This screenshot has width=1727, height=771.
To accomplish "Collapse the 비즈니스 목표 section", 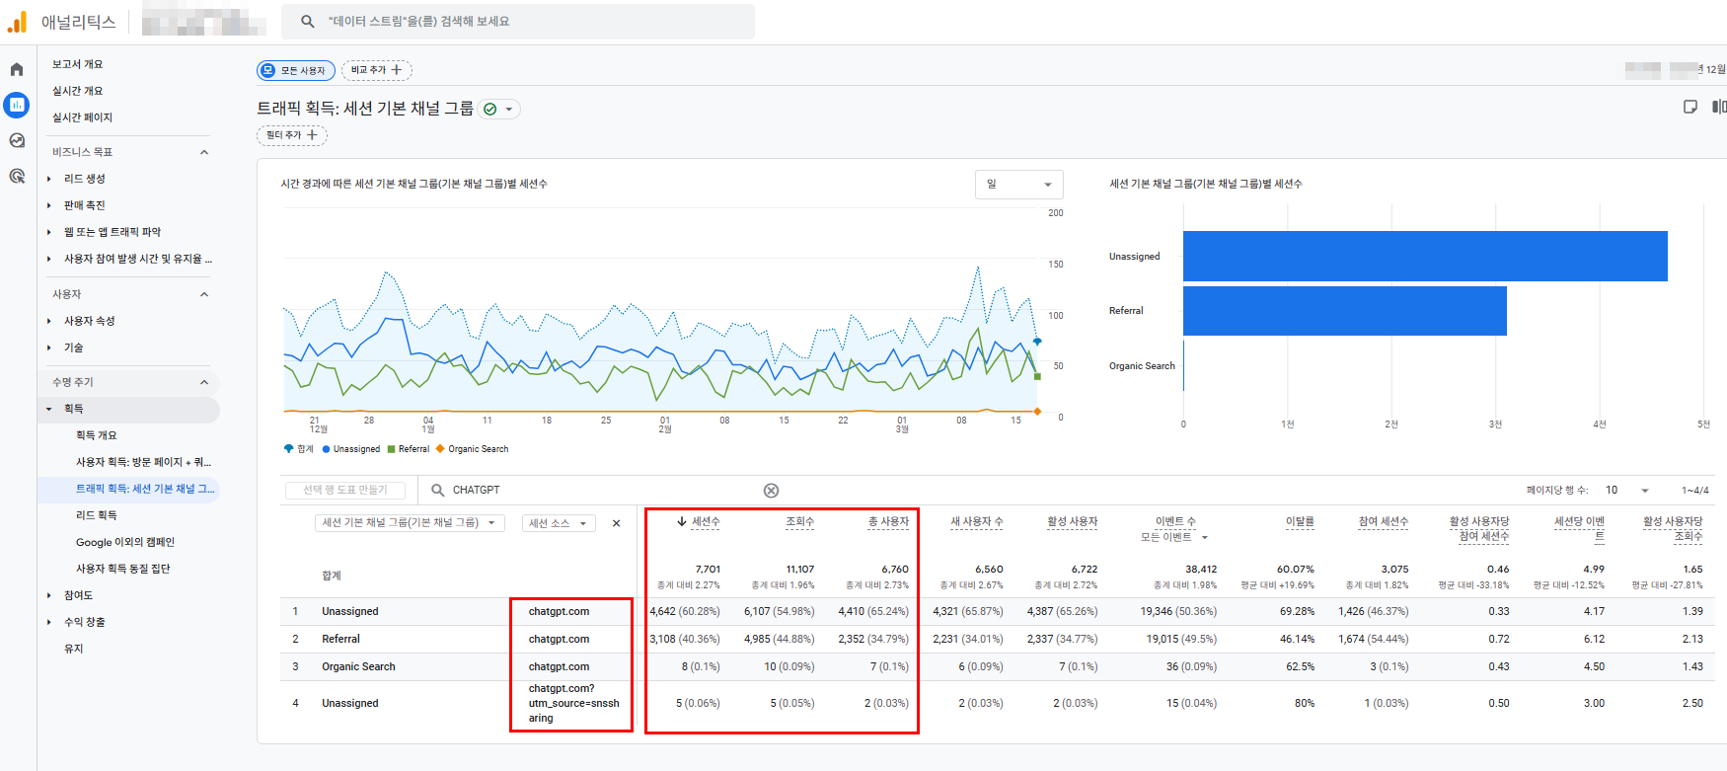I will [x=204, y=152].
